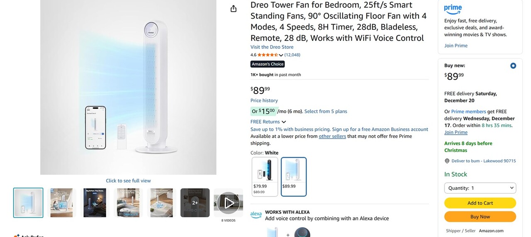This screenshot has width=531, height=237.
Task: Select the Buy new radio button
Action: point(513,66)
